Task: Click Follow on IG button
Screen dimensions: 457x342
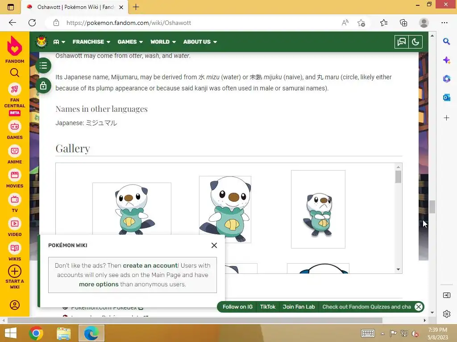Action: click(237, 307)
